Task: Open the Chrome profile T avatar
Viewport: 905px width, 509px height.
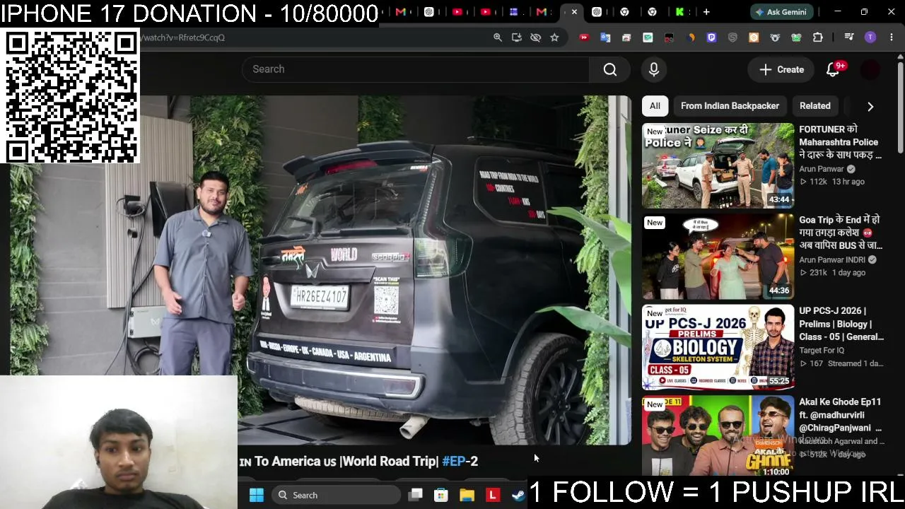Action: [870, 37]
